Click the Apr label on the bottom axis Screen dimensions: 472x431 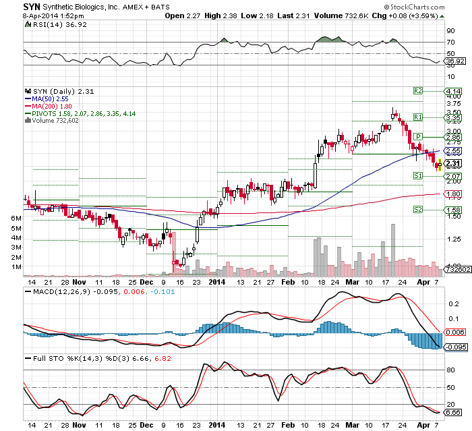(423, 425)
